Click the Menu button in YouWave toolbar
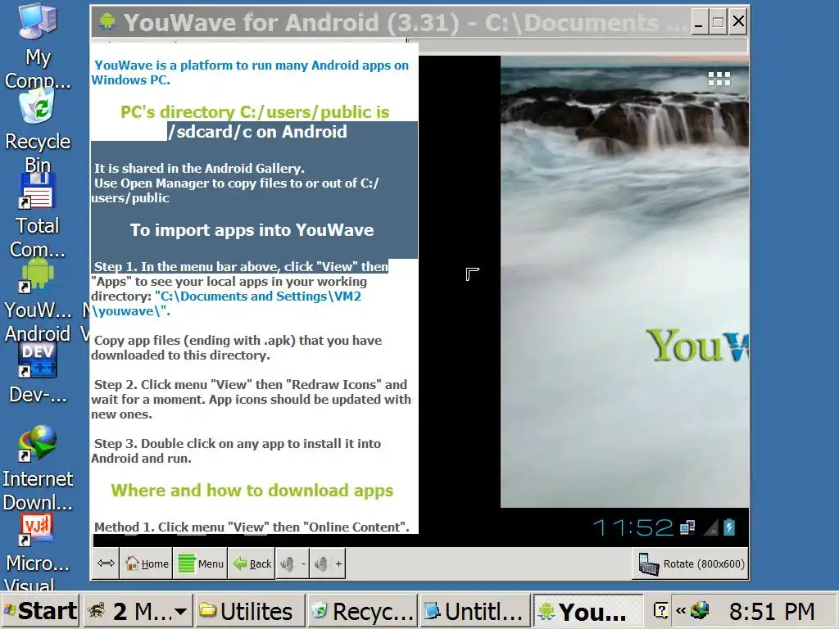 (x=201, y=563)
